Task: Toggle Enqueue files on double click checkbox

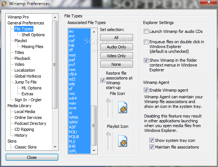Action: pyautogui.click(x=146, y=42)
